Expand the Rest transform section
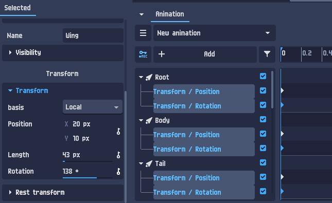 point(63,193)
